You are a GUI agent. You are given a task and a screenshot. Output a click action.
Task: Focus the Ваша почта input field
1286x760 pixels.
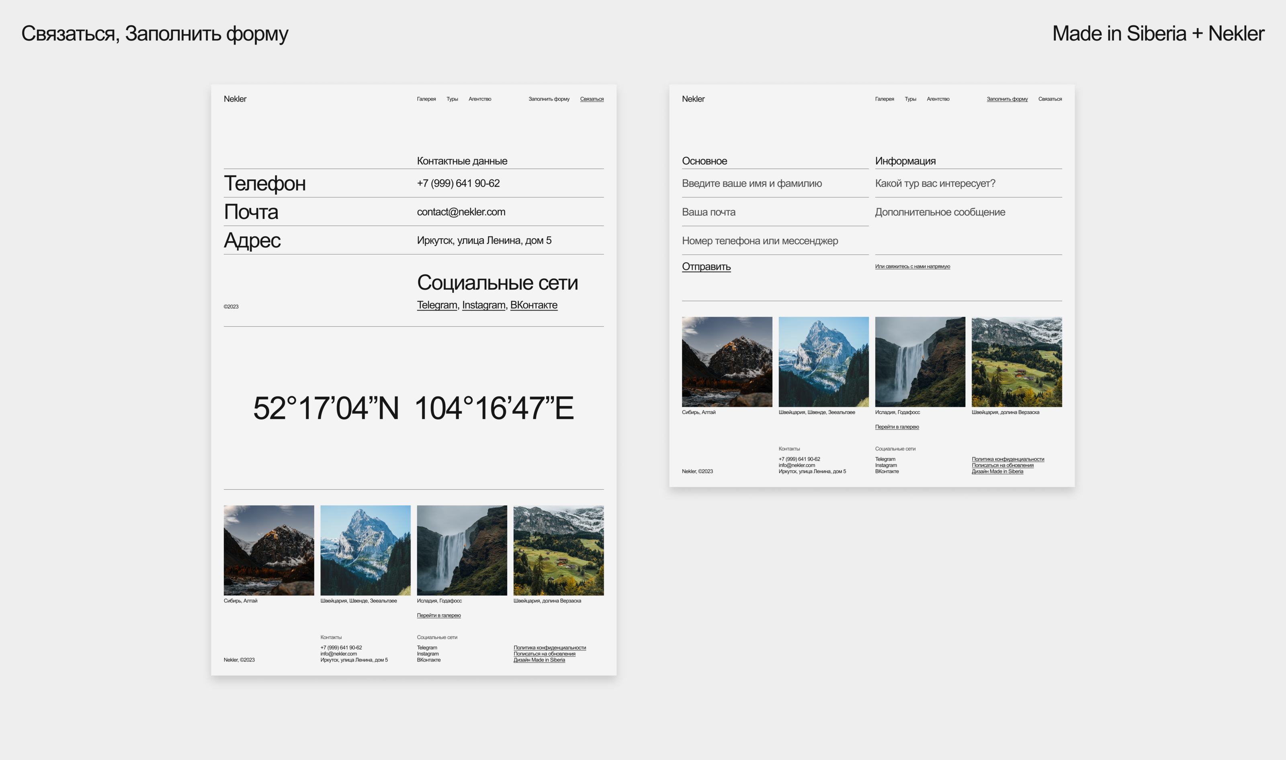pyautogui.click(x=708, y=212)
